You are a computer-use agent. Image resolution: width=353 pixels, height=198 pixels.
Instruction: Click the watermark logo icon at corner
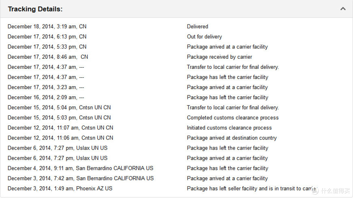[x=315, y=191]
